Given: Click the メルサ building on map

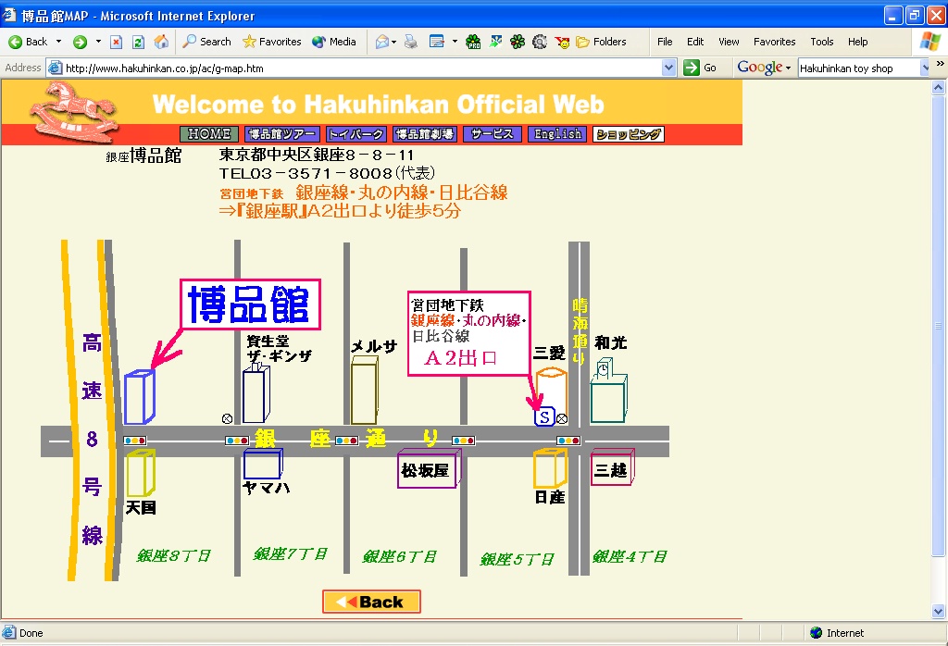Looking at the screenshot, I should [x=365, y=391].
